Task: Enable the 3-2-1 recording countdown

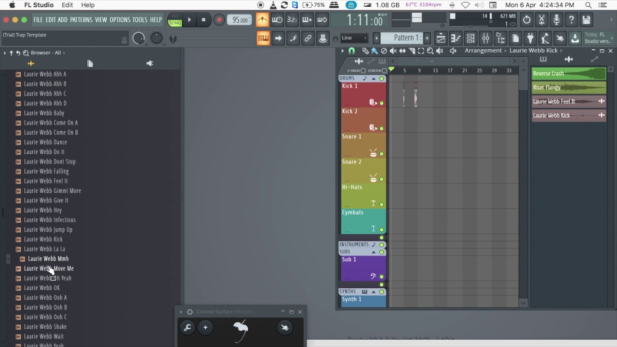Action: coord(292,20)
